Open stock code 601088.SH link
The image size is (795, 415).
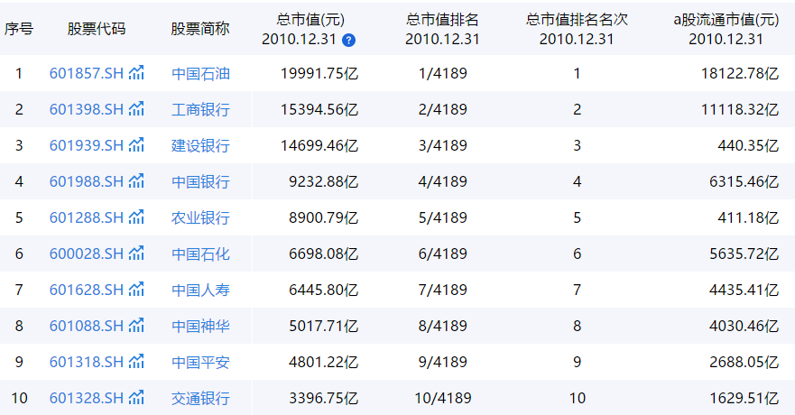tap(87, 326)
